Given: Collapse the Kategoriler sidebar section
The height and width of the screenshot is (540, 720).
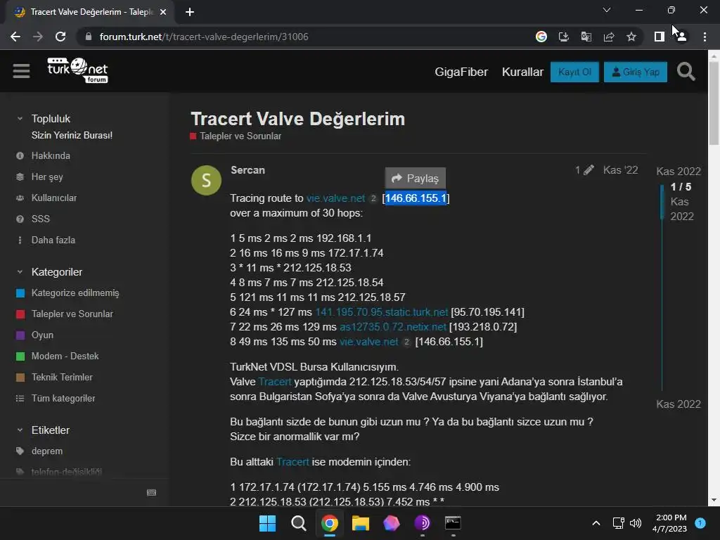Looking at the screenshot, I should click(20, 272).
